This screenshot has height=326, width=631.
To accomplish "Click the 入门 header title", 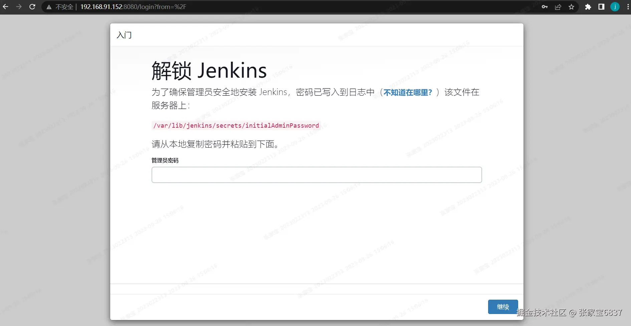I will 124,35.
